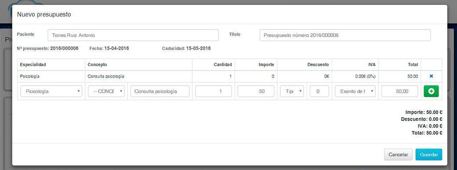Click the Fecha 15-04-2016 text
The width and height of the screenshot is (457, 170).
click(x=109, y=48)
